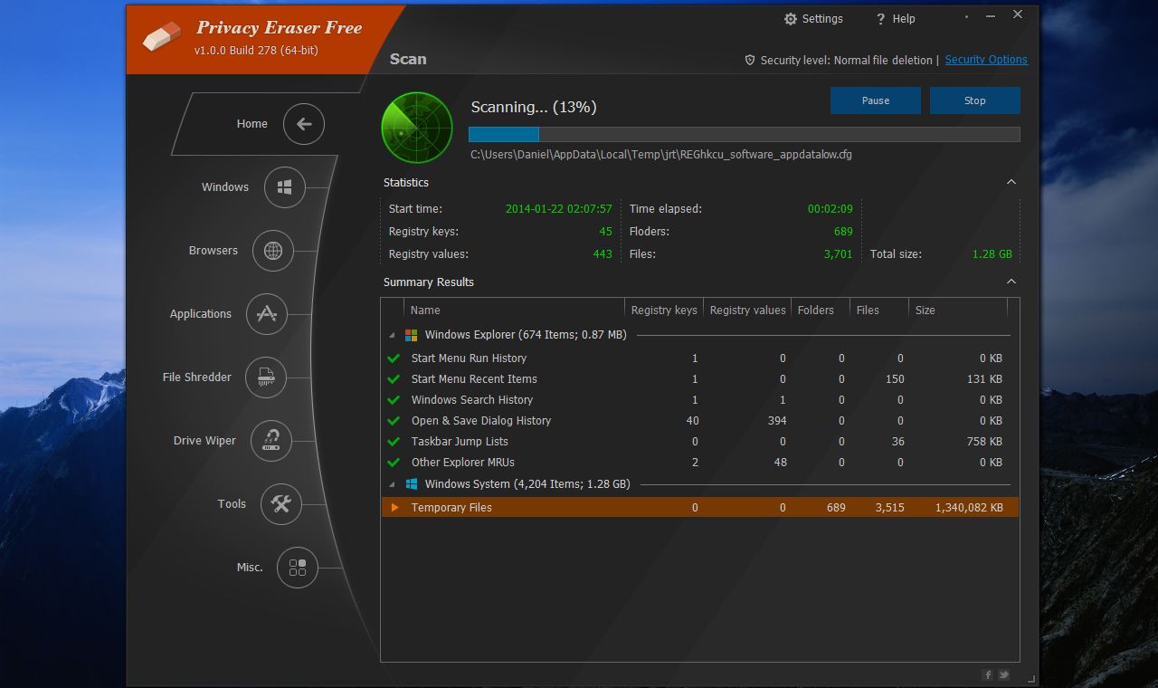Sort results by Files column

(878, 310)
